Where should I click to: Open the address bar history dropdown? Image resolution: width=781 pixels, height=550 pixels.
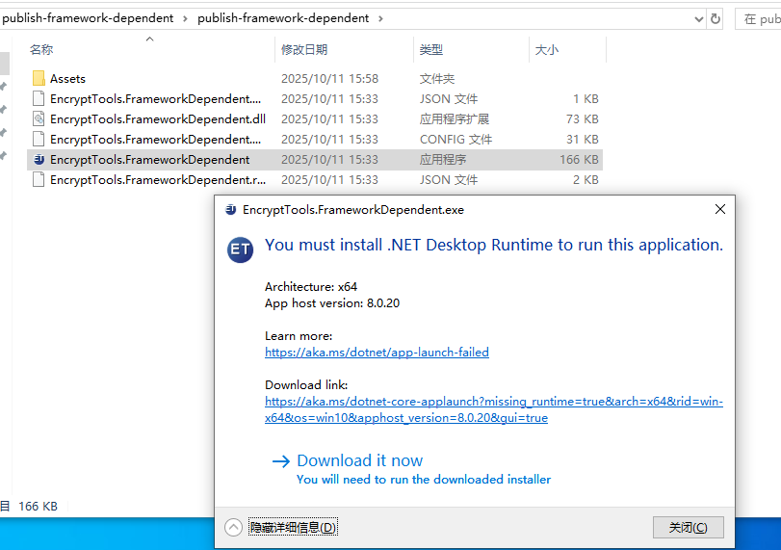(699, 19)
